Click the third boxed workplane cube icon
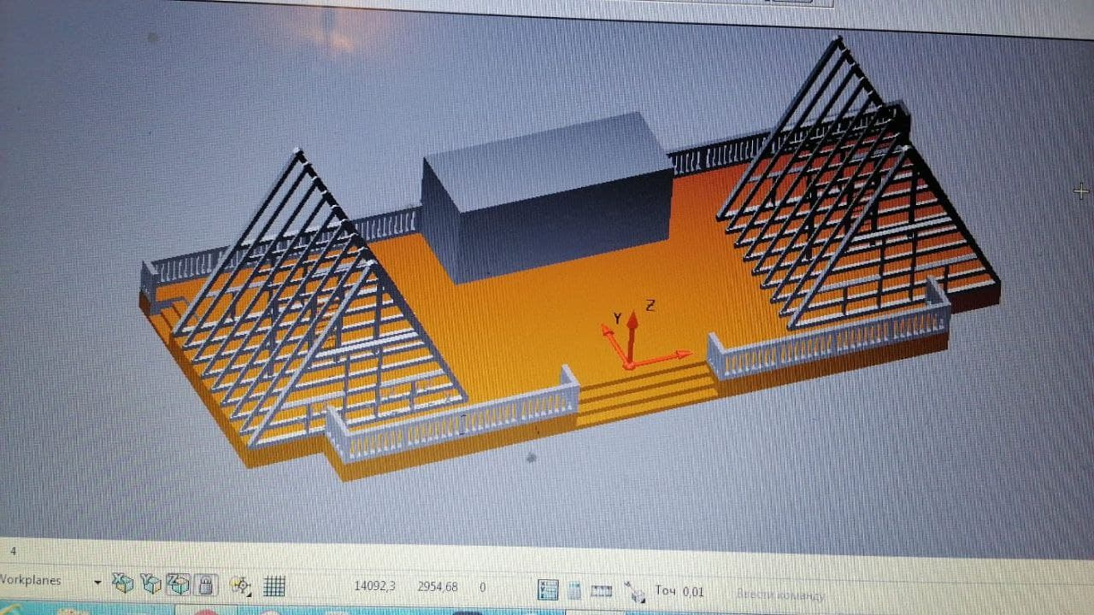Screen dimensions: 1094x615 [178, 584]
